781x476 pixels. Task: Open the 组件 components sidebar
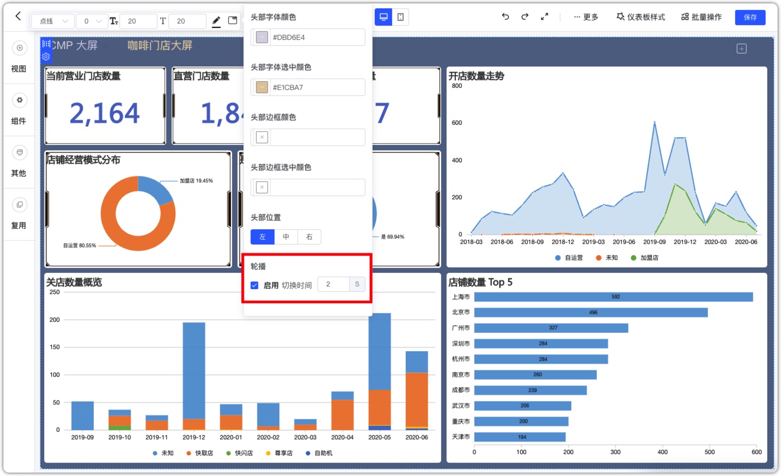click(x=19, y=109)
